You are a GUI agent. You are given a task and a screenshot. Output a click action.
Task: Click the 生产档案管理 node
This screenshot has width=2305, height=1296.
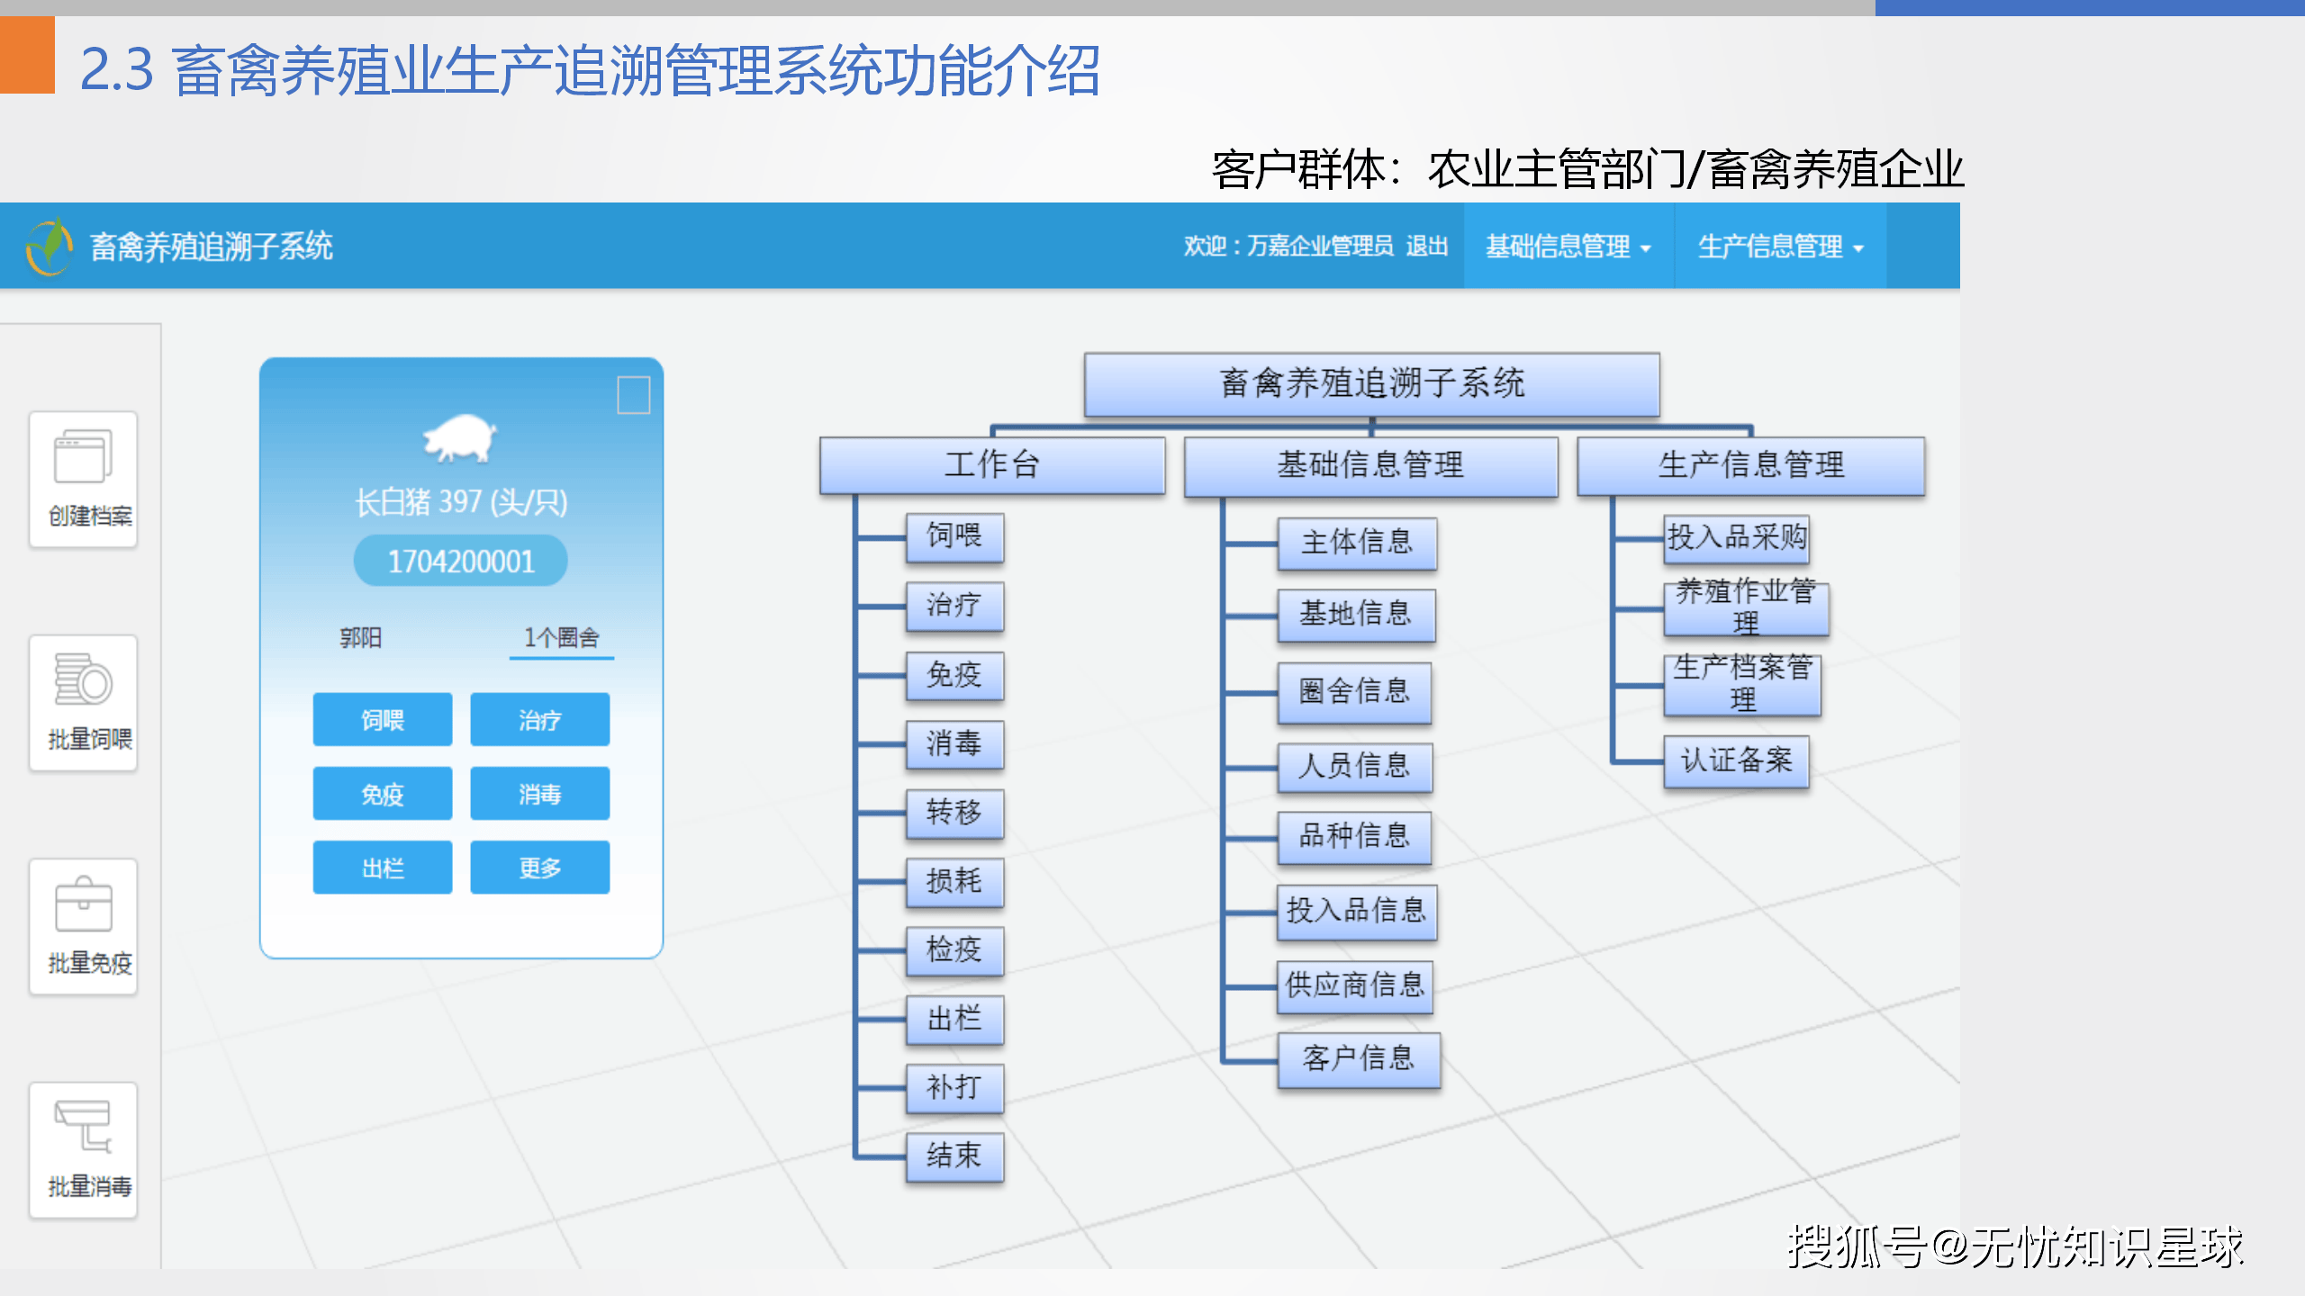coord(1743,685)
